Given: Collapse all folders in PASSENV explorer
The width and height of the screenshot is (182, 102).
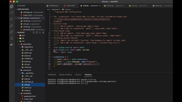Looking at the screenshot, I should pyautogui.click(x=43, y=33).
